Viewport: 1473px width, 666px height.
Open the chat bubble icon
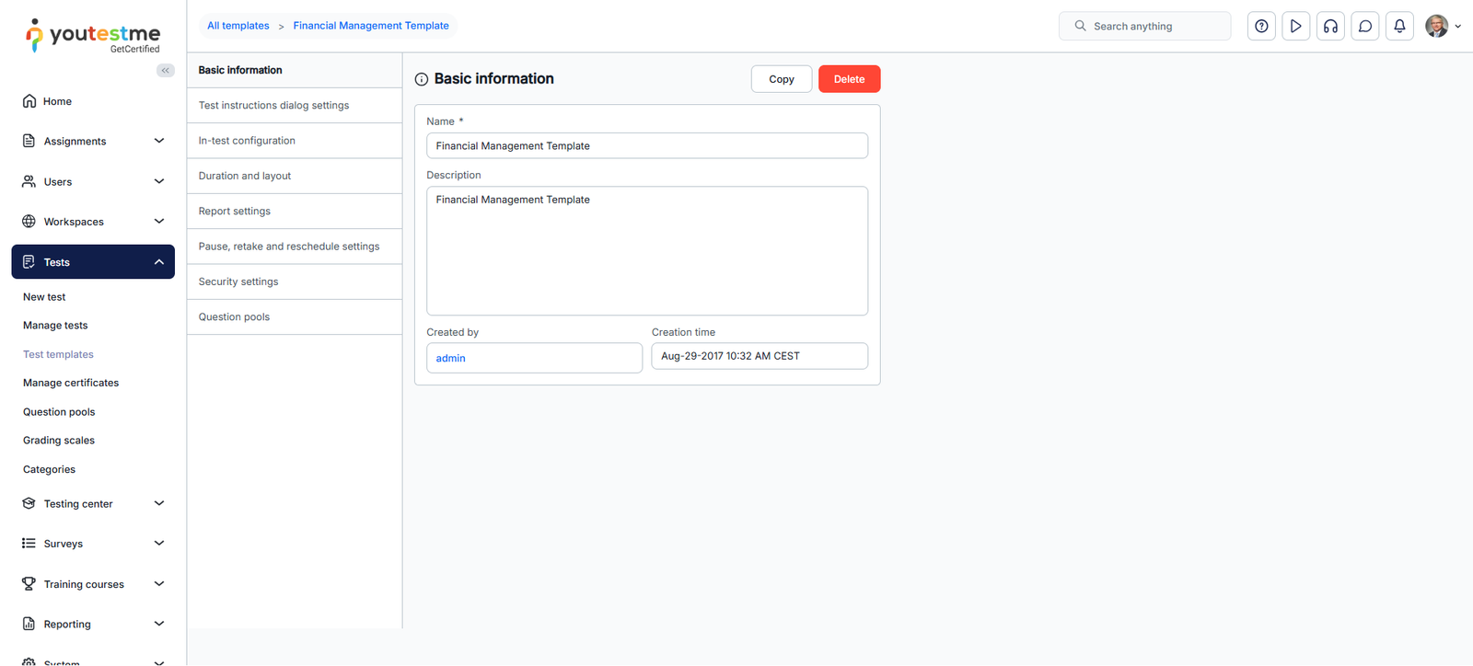point(1365,27)
